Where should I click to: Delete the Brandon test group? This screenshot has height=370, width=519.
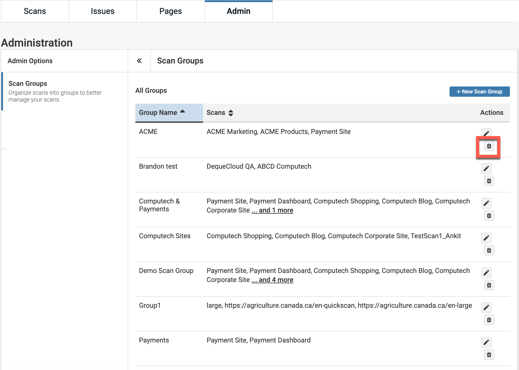pyautogui.click(x=489, y=181)
